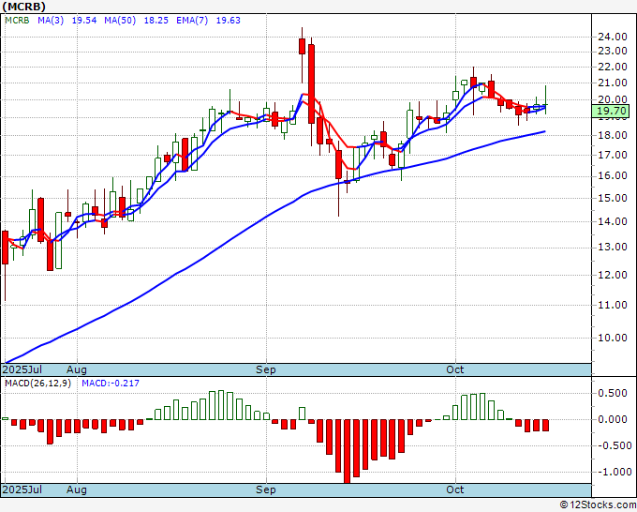
Task: Select the MA(50) legend label
Action: 120,21
